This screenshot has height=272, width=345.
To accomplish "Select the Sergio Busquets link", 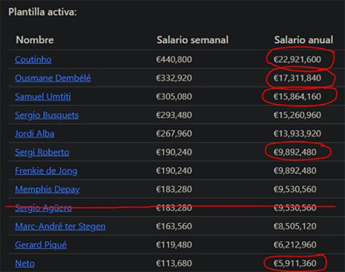I will pos(46,115).
